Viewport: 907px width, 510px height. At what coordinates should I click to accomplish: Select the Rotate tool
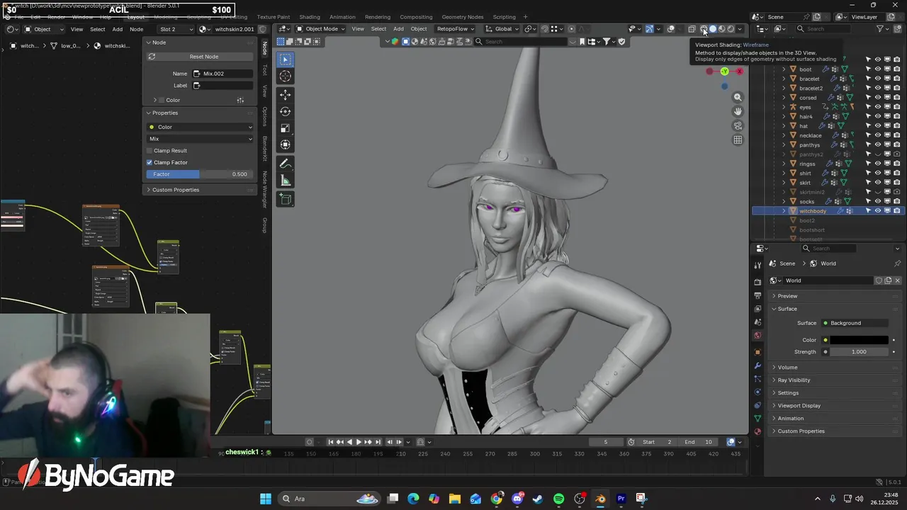(x=285, y=111)
